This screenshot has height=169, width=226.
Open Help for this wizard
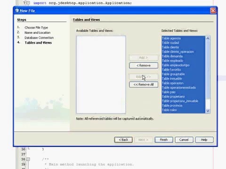pos(204,140)
